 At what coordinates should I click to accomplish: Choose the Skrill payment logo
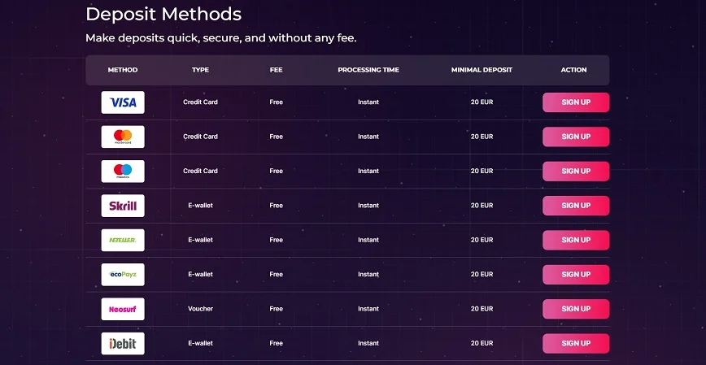pos(123,206)
